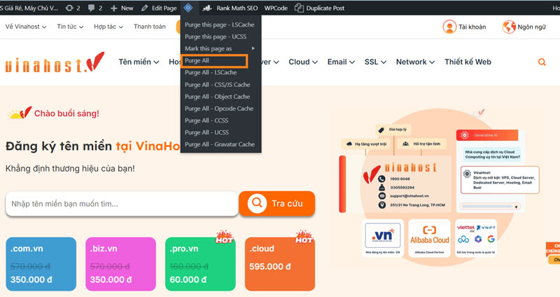Click the Tài khoản account link

(472, 27)
